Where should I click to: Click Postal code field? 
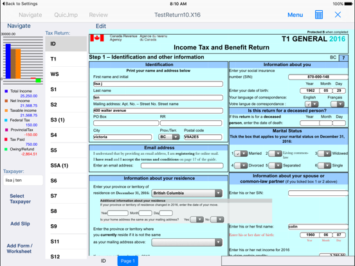(x=203, y=137)
